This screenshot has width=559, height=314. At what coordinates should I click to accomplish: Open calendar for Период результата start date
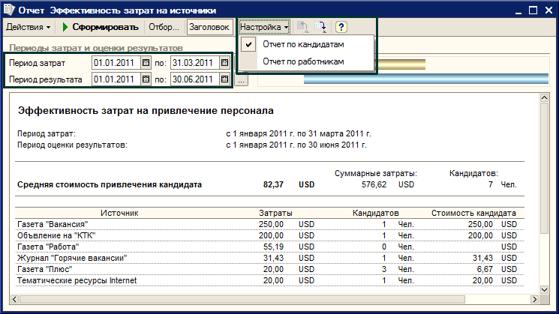click(146, 79)
